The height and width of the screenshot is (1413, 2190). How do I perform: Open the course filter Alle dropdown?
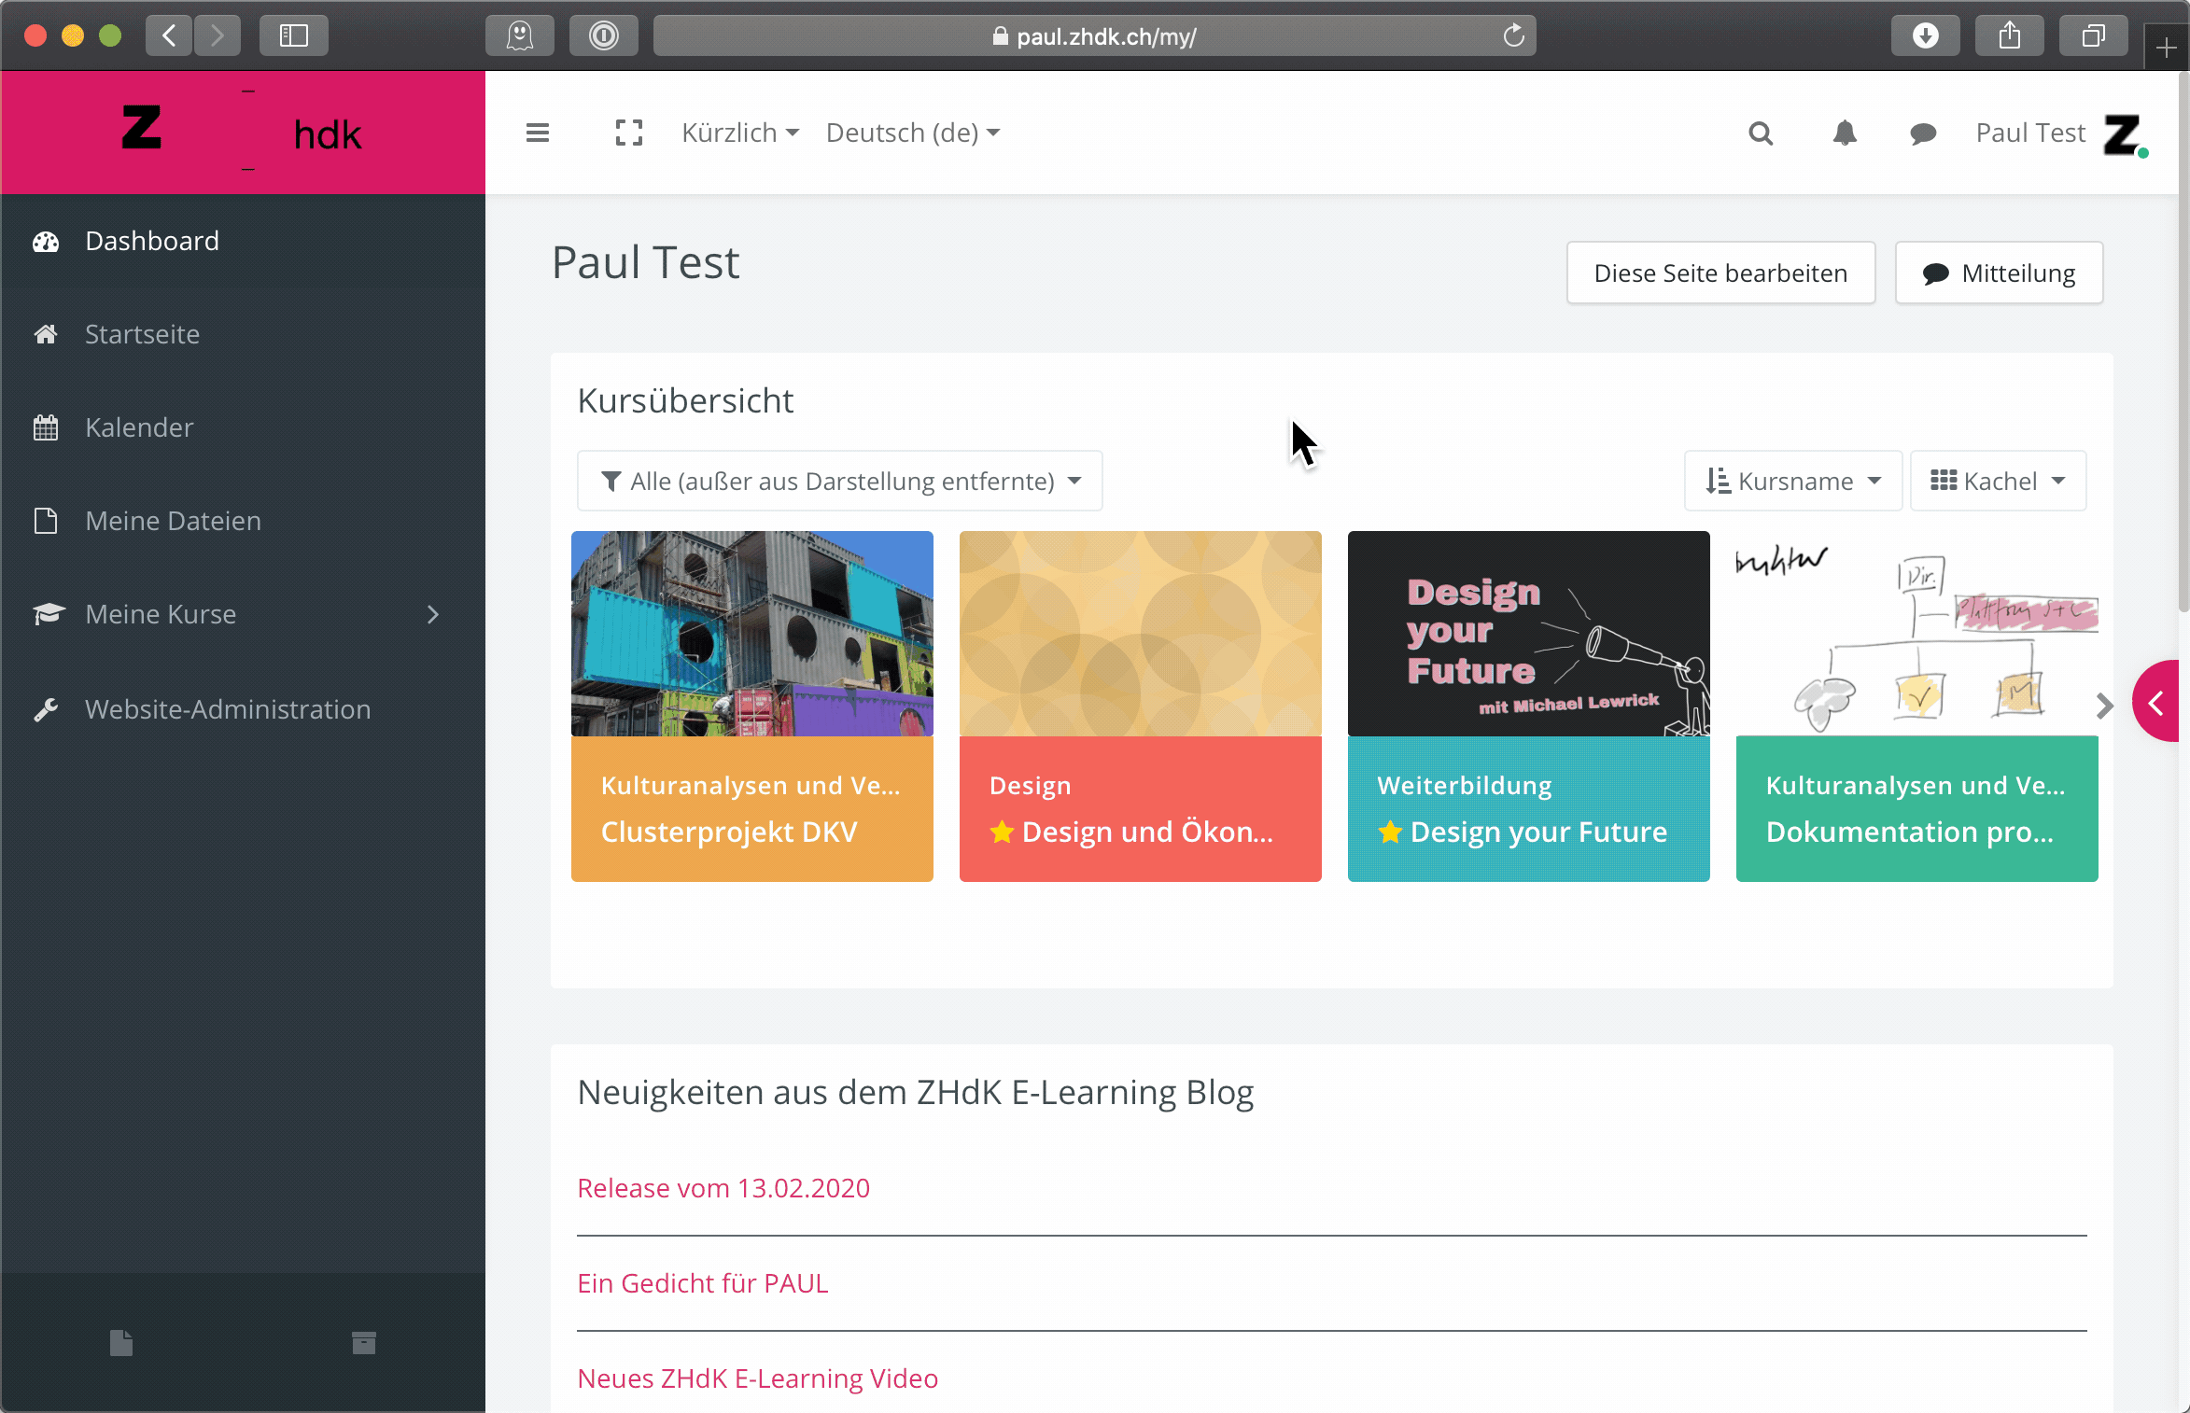[x=839, y=481]
